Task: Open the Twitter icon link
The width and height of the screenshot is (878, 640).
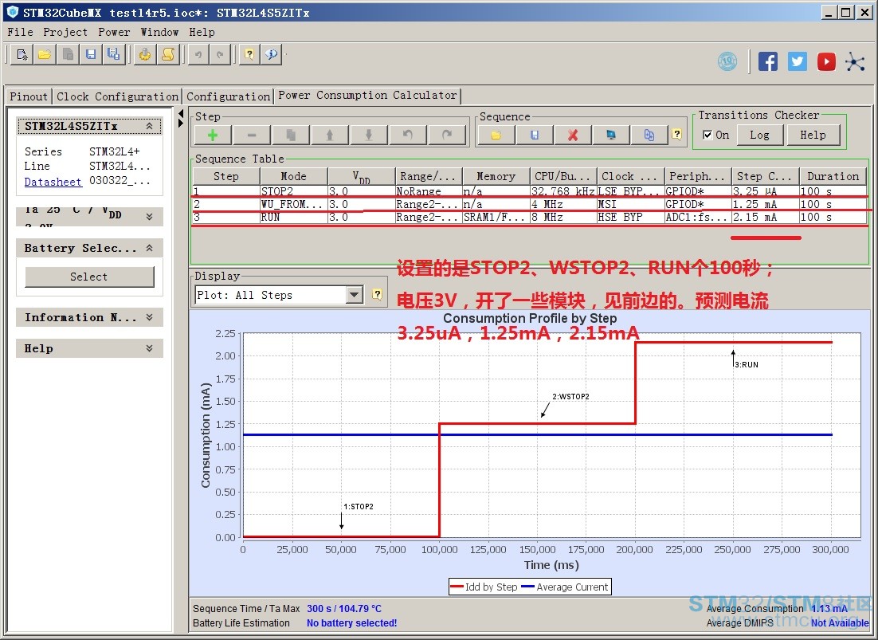Action: [798, 61]
